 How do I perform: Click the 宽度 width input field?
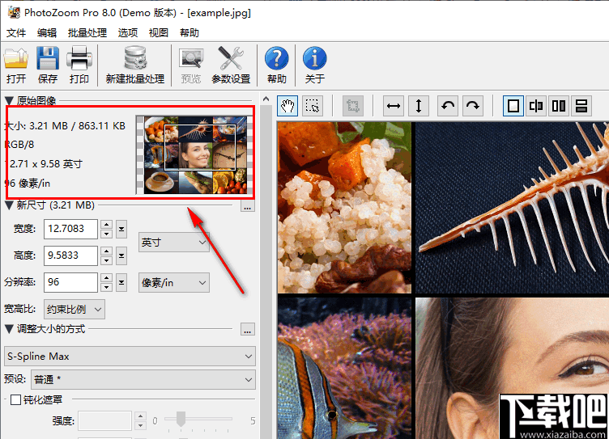click(70, 229)
